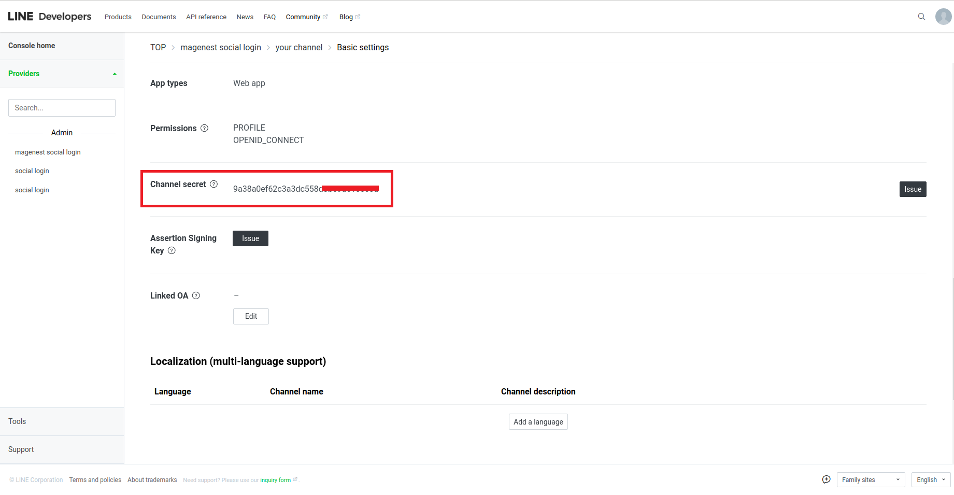Click the Add a language button

click(x=538, y=422)
